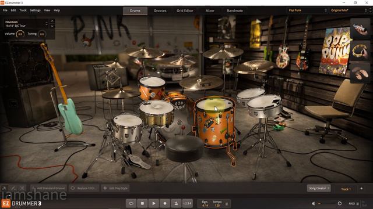Click the Replace MIDI button
The image size is (373, 209).
(84, 188)
